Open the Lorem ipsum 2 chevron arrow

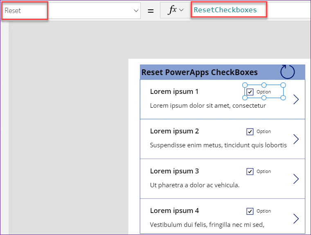296,139
